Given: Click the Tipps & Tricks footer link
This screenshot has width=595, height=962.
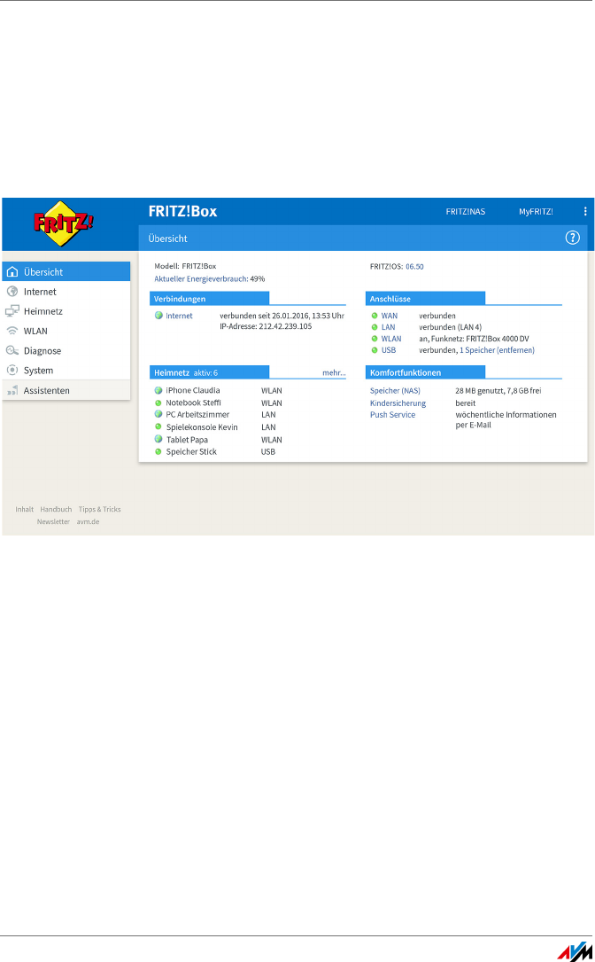Looking at the screenshot, I should click(99, 509).
